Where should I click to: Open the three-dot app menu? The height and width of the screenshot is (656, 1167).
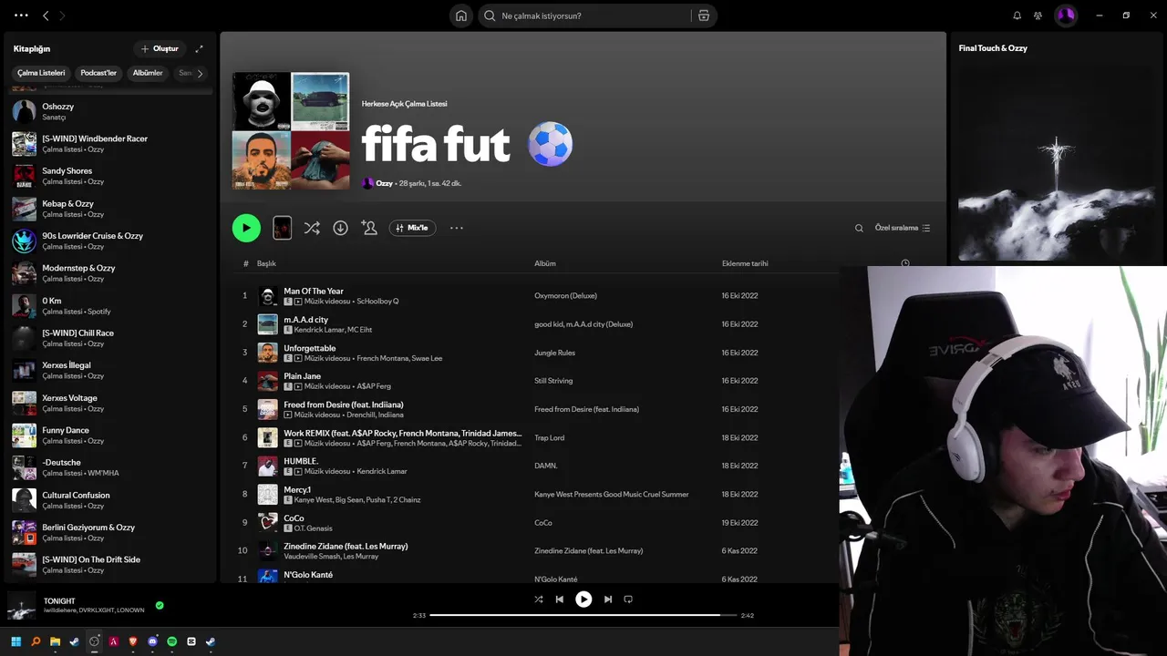21,15
